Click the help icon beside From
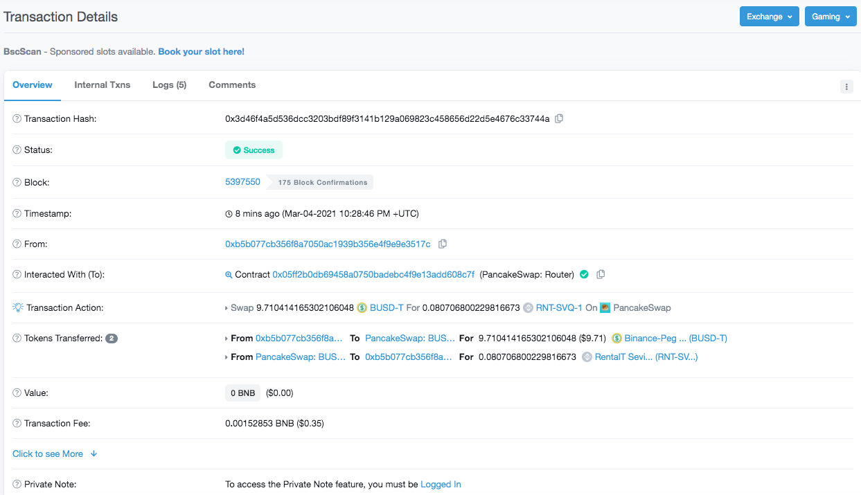The width and height of the screenshot is (861, 495). coord(17,244)
